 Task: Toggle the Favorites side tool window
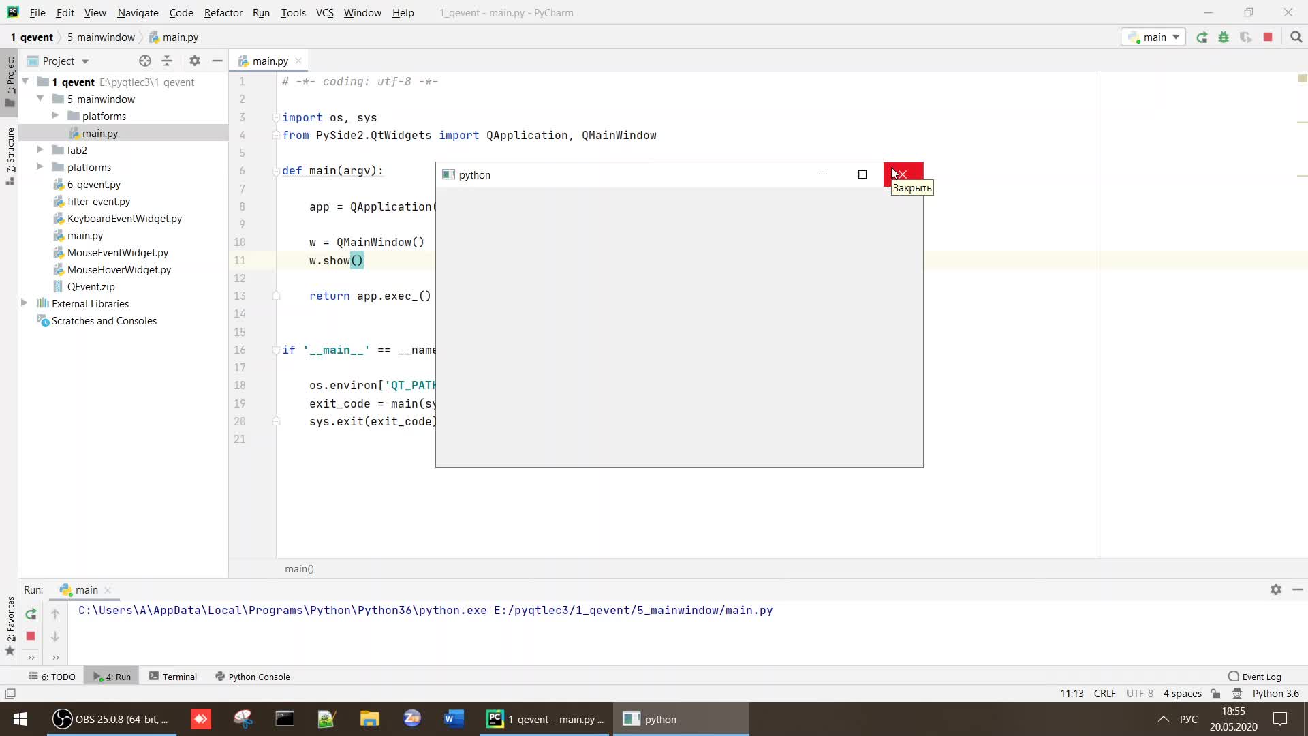[x=10, y=626]
